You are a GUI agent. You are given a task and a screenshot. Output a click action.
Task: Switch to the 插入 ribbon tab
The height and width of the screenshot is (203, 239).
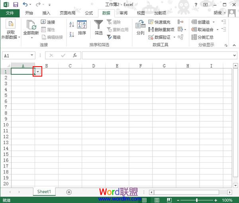[46, 13]
